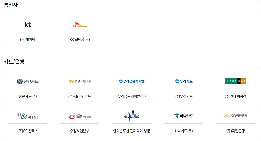This screenshot has height=141, width=261.
Task: Choose 하나카드(주) label
Action: [184, 131]
